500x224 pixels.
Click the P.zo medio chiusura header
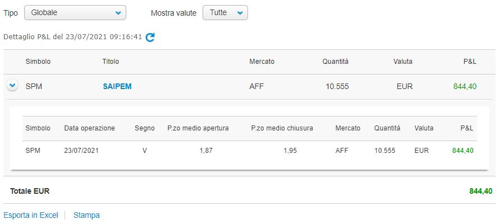pyautogui.click(x=282, y=128)
